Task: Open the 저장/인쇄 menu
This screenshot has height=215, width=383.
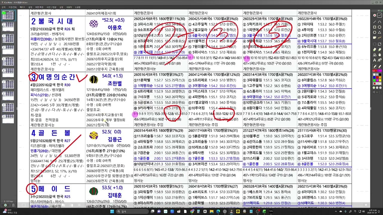Action: [x=13, y=7]
